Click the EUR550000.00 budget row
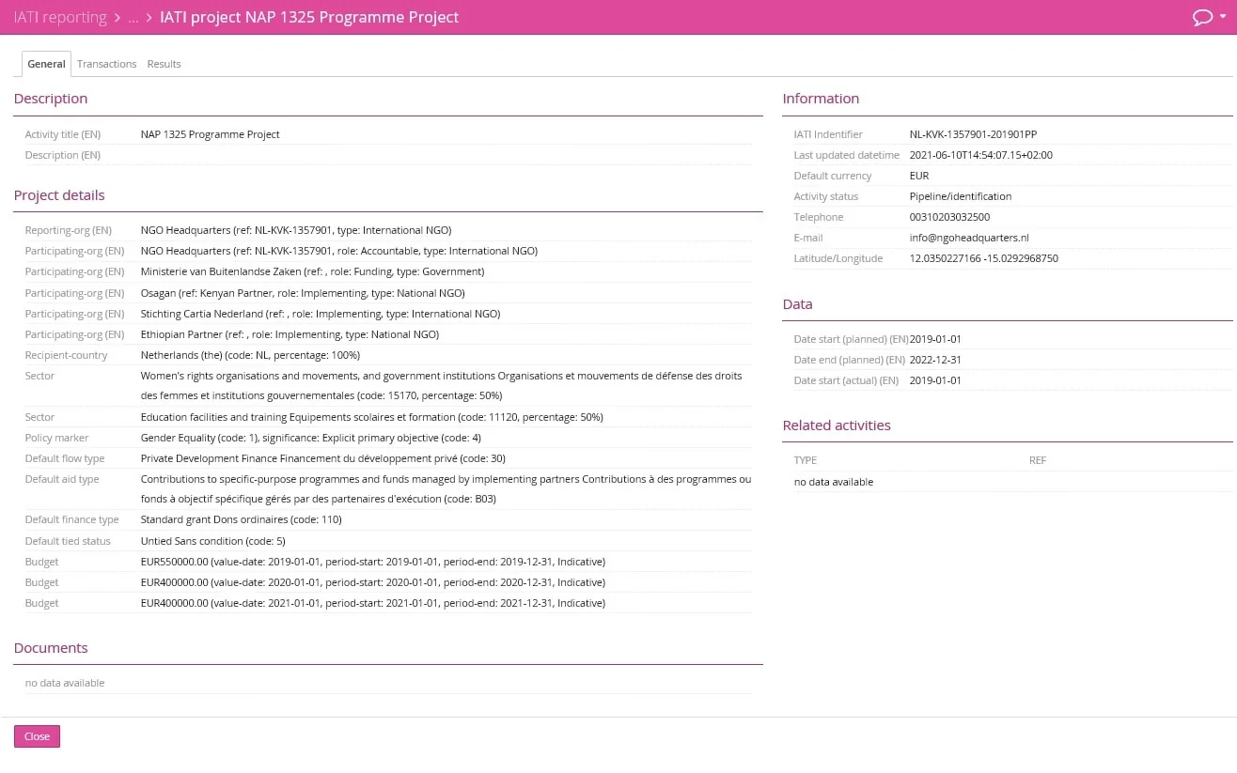Screen dimensions: 1237x773 [x=388, y=562]
